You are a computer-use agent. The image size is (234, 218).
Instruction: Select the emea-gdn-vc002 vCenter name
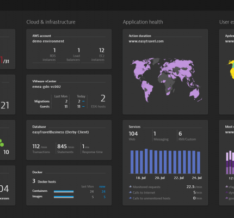pyautogui.click(x=46, y=87)
